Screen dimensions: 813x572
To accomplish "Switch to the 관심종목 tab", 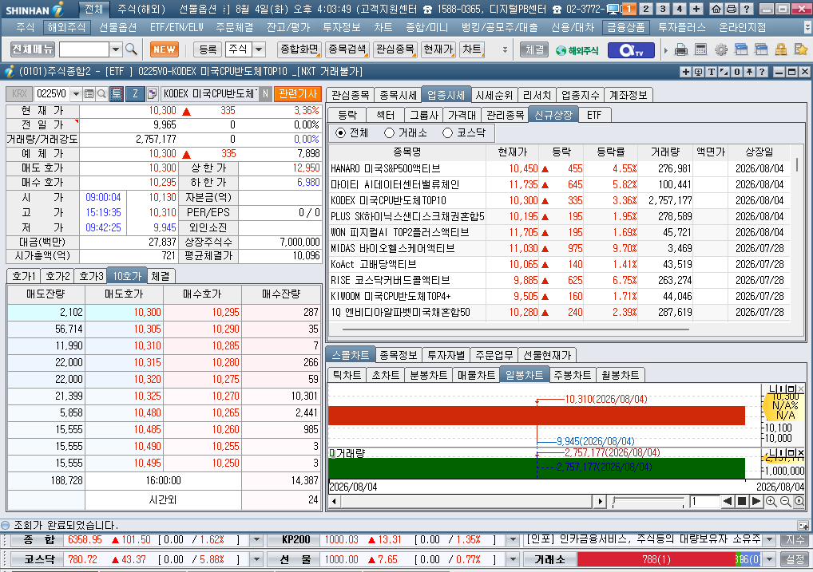I will tap(350, 95).
